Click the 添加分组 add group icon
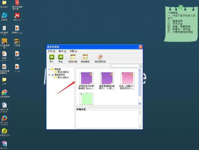Image resolution: width=199 pixels, height=150 pixels. pyautogui.click(x=73, y=57)
